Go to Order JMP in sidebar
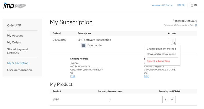 click(x=14, y=25)
